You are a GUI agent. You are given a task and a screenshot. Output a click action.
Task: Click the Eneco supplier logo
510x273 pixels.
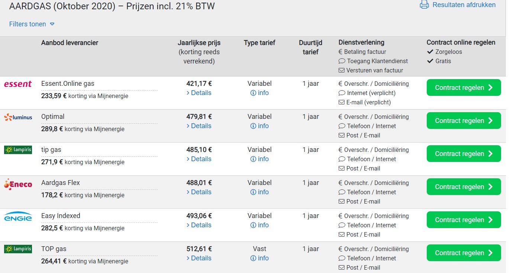coord(18,184)
